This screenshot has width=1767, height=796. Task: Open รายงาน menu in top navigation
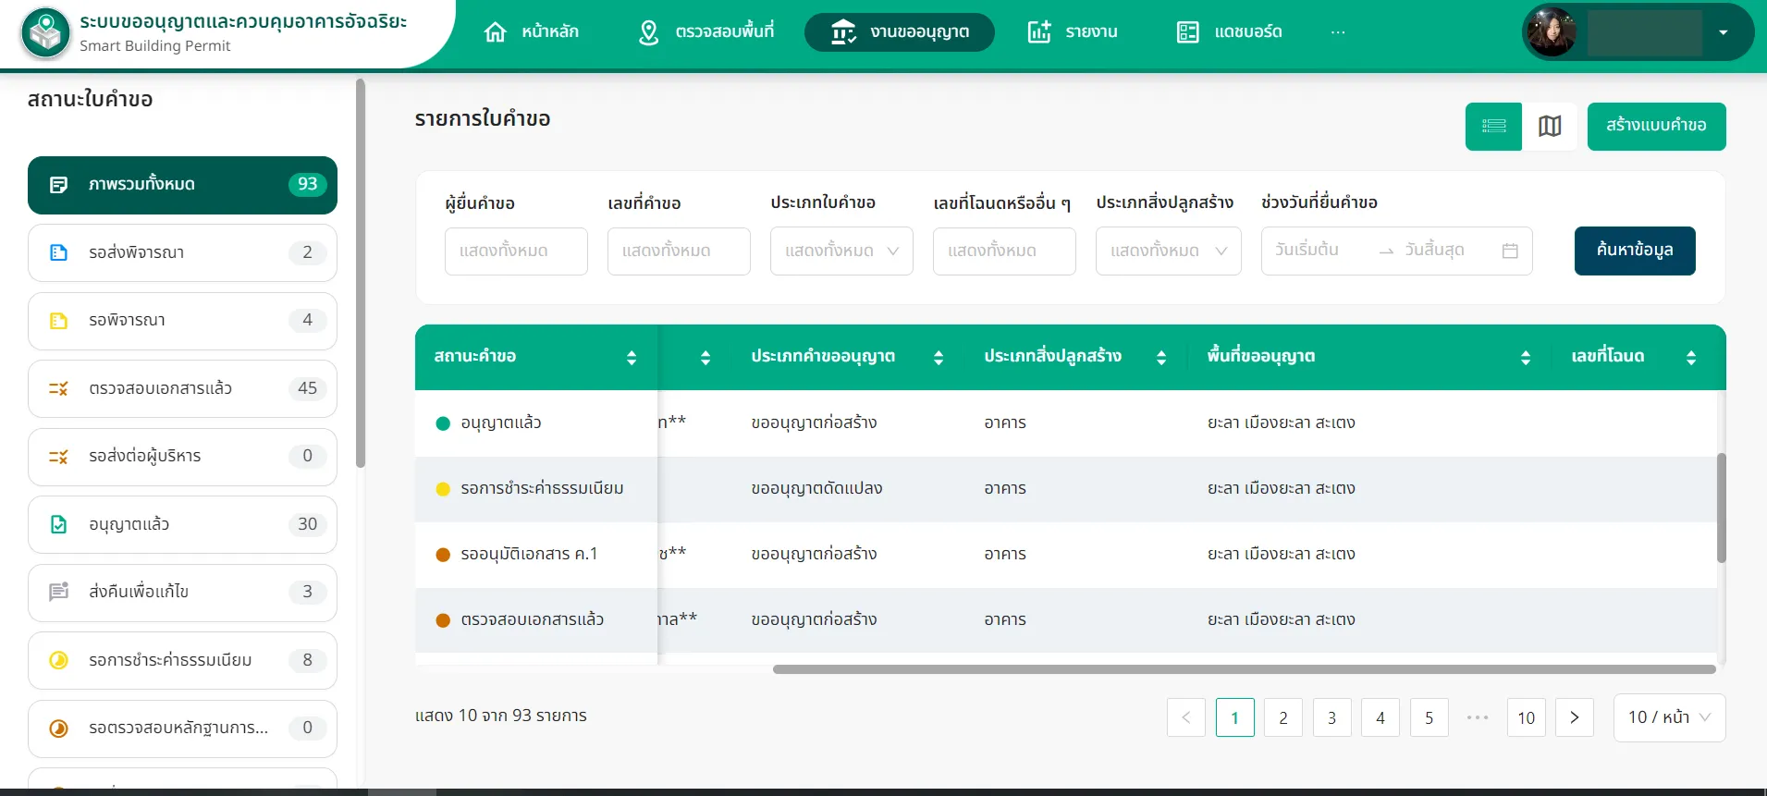click(1073, 32)
